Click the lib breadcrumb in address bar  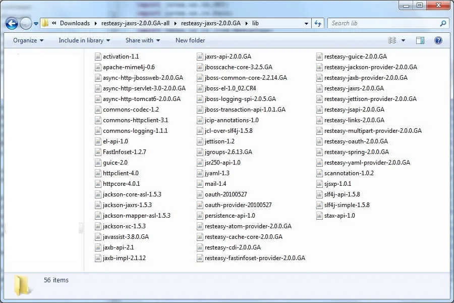click(x=255, y=23)
